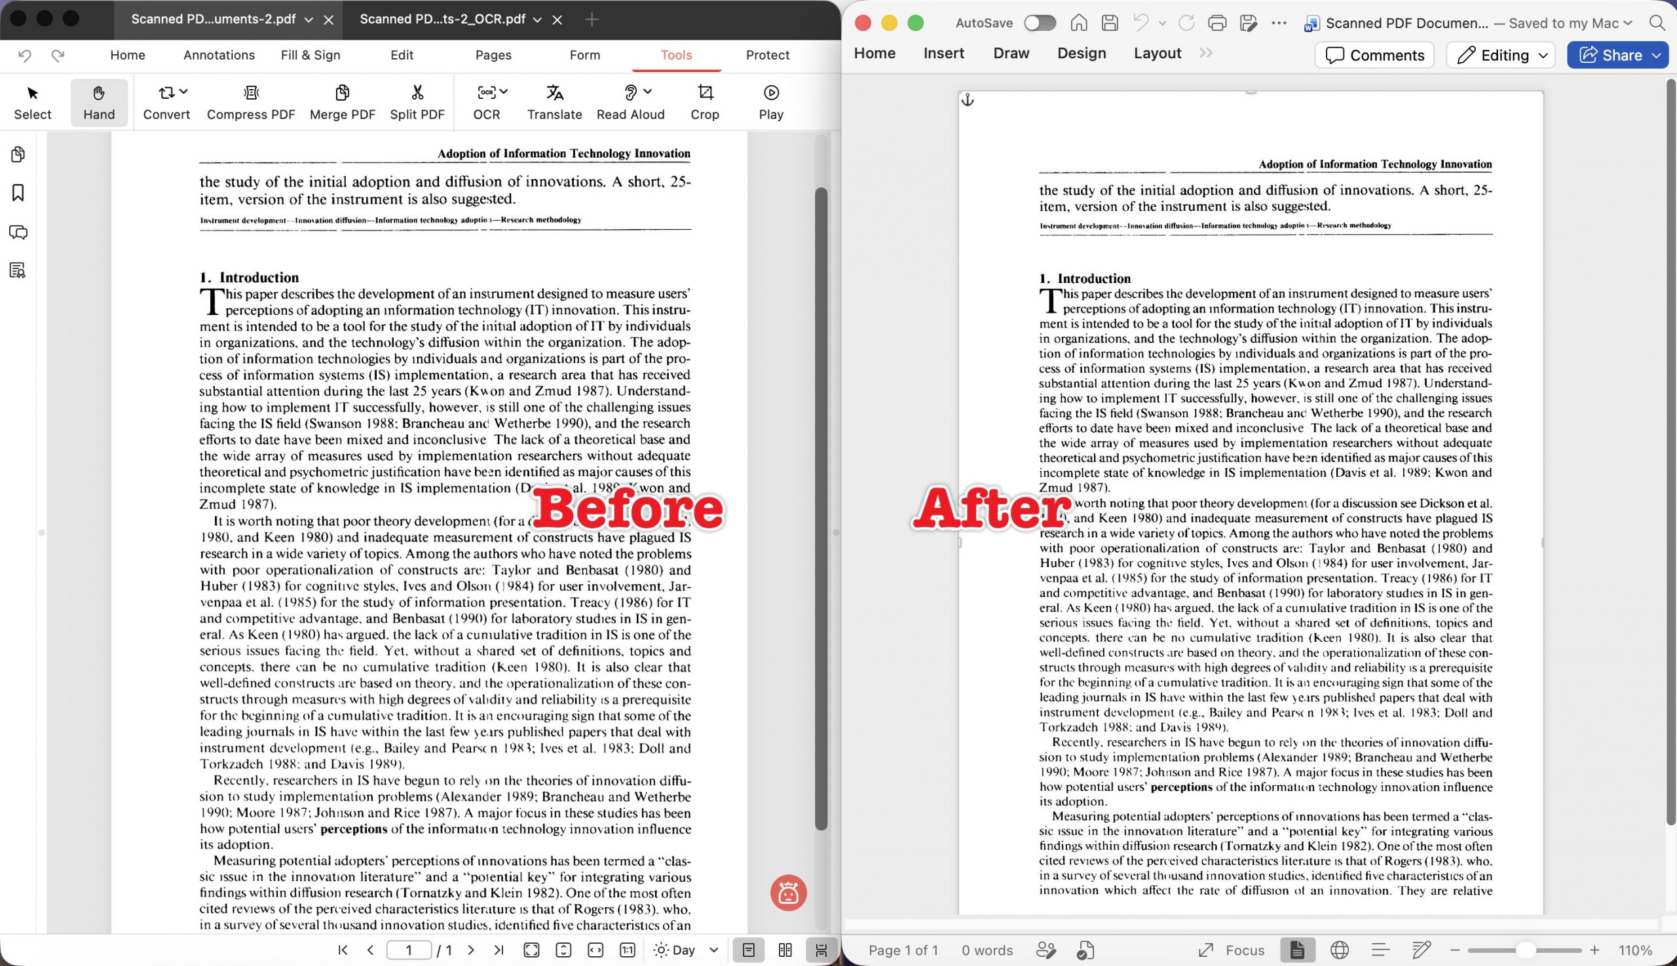Click the Save icon in Word

click(1110, 23)
